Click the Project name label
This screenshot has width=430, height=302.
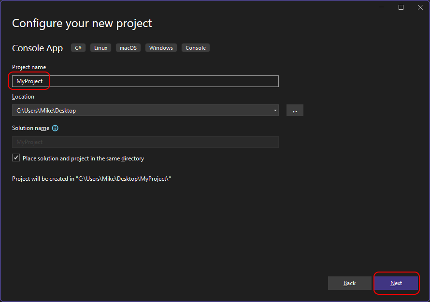coord(29,67)
